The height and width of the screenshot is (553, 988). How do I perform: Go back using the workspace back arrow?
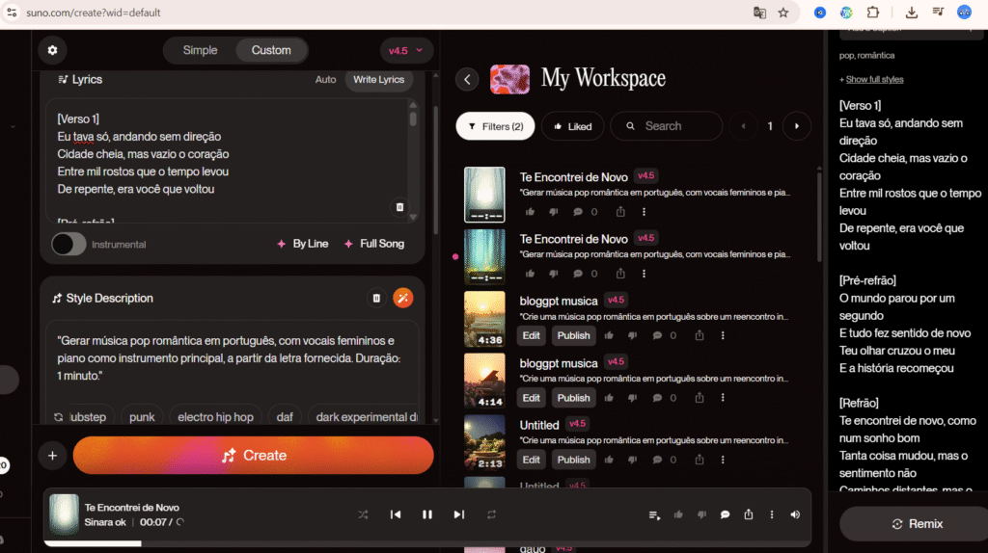tap(467, 79)
